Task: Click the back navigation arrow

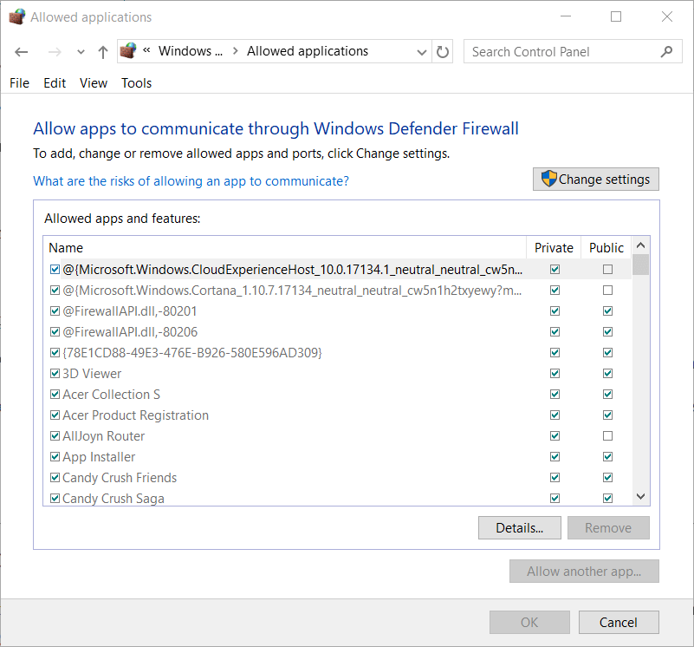Action: tap(21, 52)
